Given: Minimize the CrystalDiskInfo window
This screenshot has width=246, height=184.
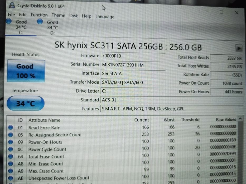Looking at the screenshot, I should (206, 11).
